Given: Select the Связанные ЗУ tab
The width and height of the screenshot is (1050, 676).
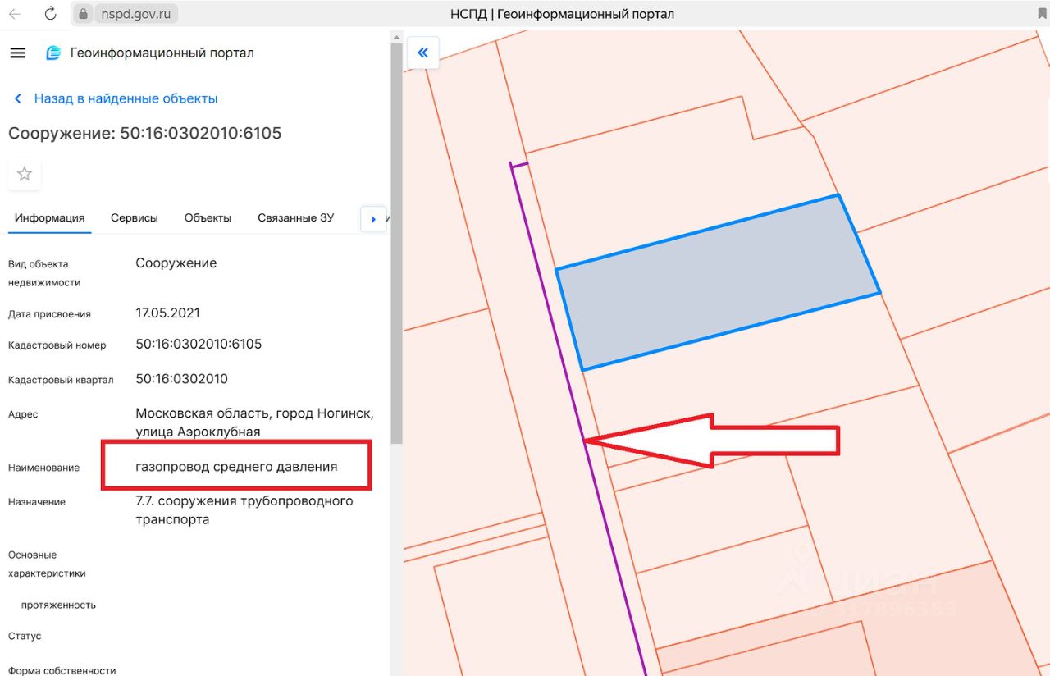Looking at the screenshot, I should [295, 218].
